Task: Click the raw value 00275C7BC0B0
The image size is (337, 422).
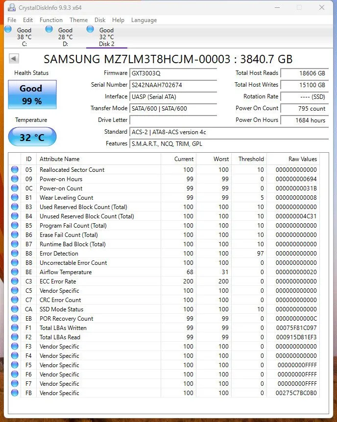Action: pyautogui.click(x=296, y=393)
